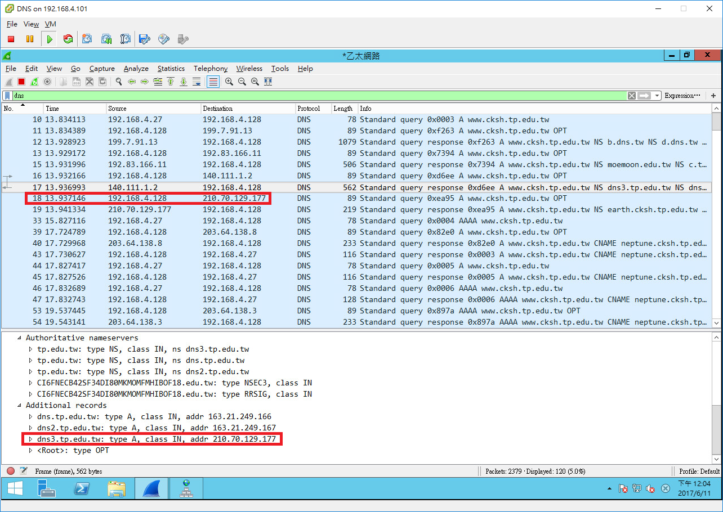Click the VM USB device icon
Screen dimensions: 723x512
pyautogui.click(x=182, y=39)
